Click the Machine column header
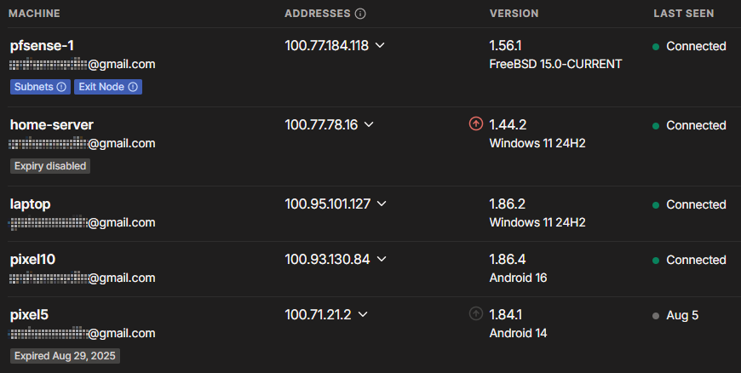741x373 pixels. click(35, 14)
